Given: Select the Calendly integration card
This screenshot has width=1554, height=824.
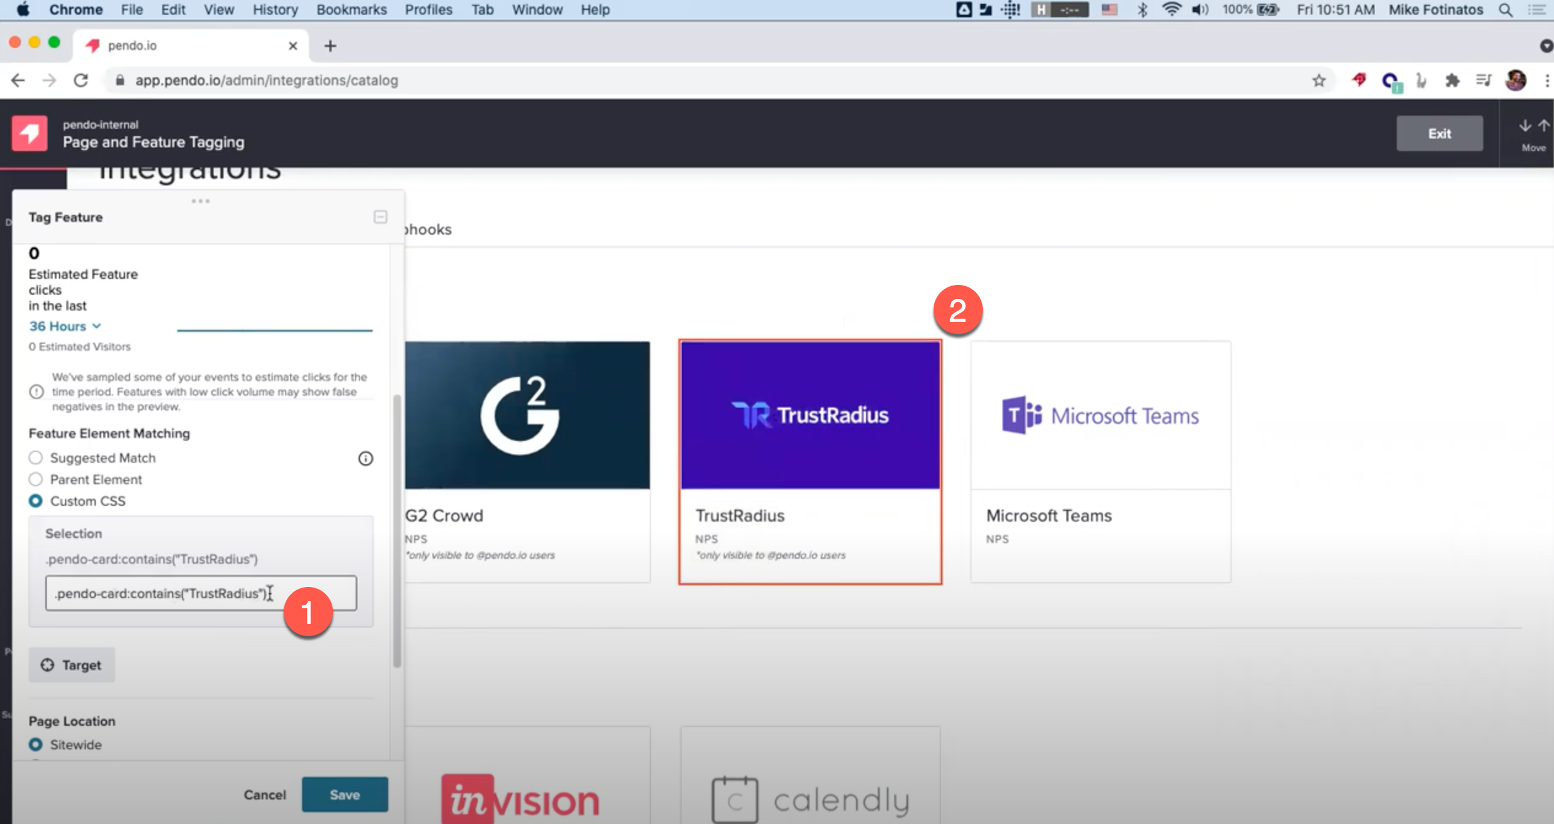Looking at the screenshot, I should tap(810, 776).
